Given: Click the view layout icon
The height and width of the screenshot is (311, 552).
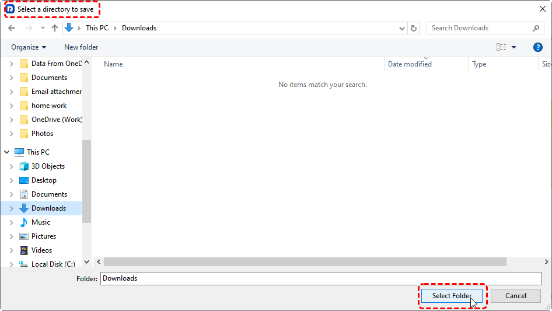Looking at the screenshot, I should coord(501,47).
